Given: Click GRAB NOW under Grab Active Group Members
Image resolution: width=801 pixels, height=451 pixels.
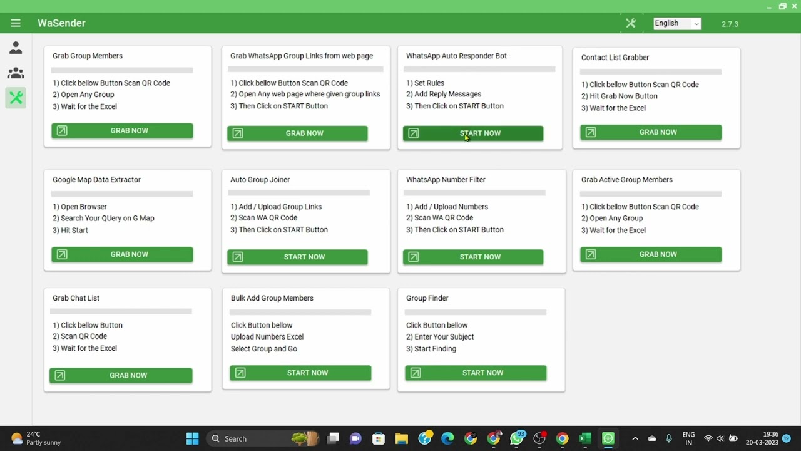Looking at the screenshot, I should 651,254.
